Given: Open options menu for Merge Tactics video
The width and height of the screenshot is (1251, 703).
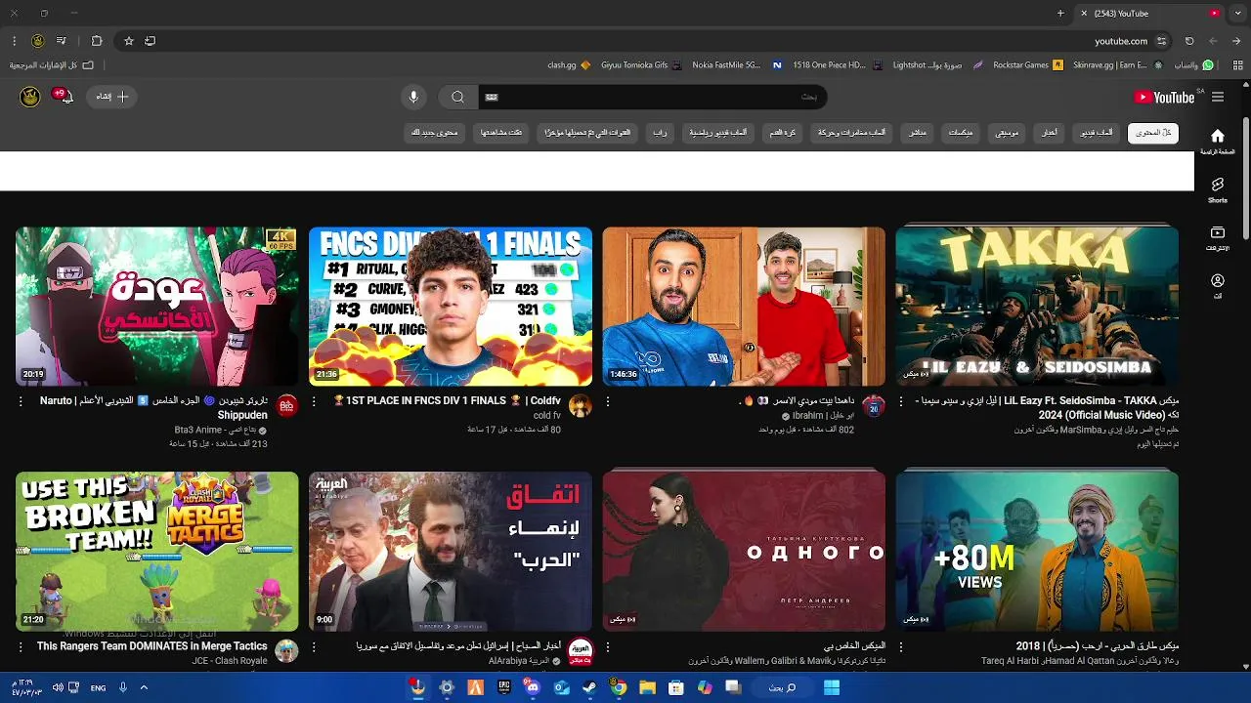Looking at the screenshot, I should [21, 646].
